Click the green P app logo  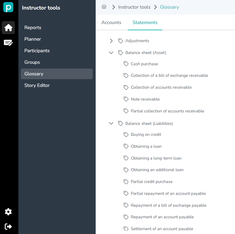coord(8,7)
